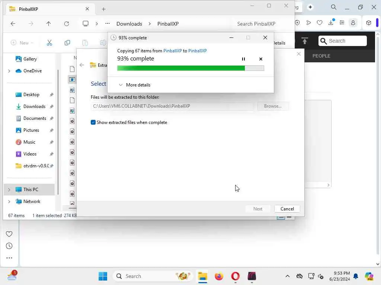381x285 pixels.
Task: Open notification bell in taskbar
Action: (356, 276)
